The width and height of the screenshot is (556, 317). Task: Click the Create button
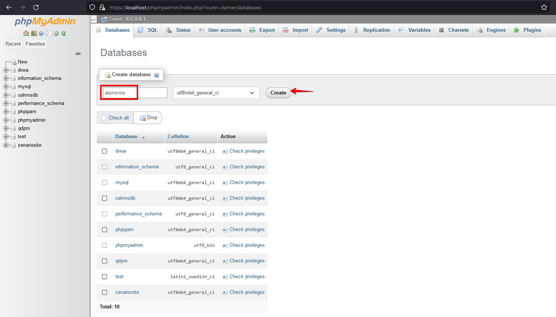point(278,93)
